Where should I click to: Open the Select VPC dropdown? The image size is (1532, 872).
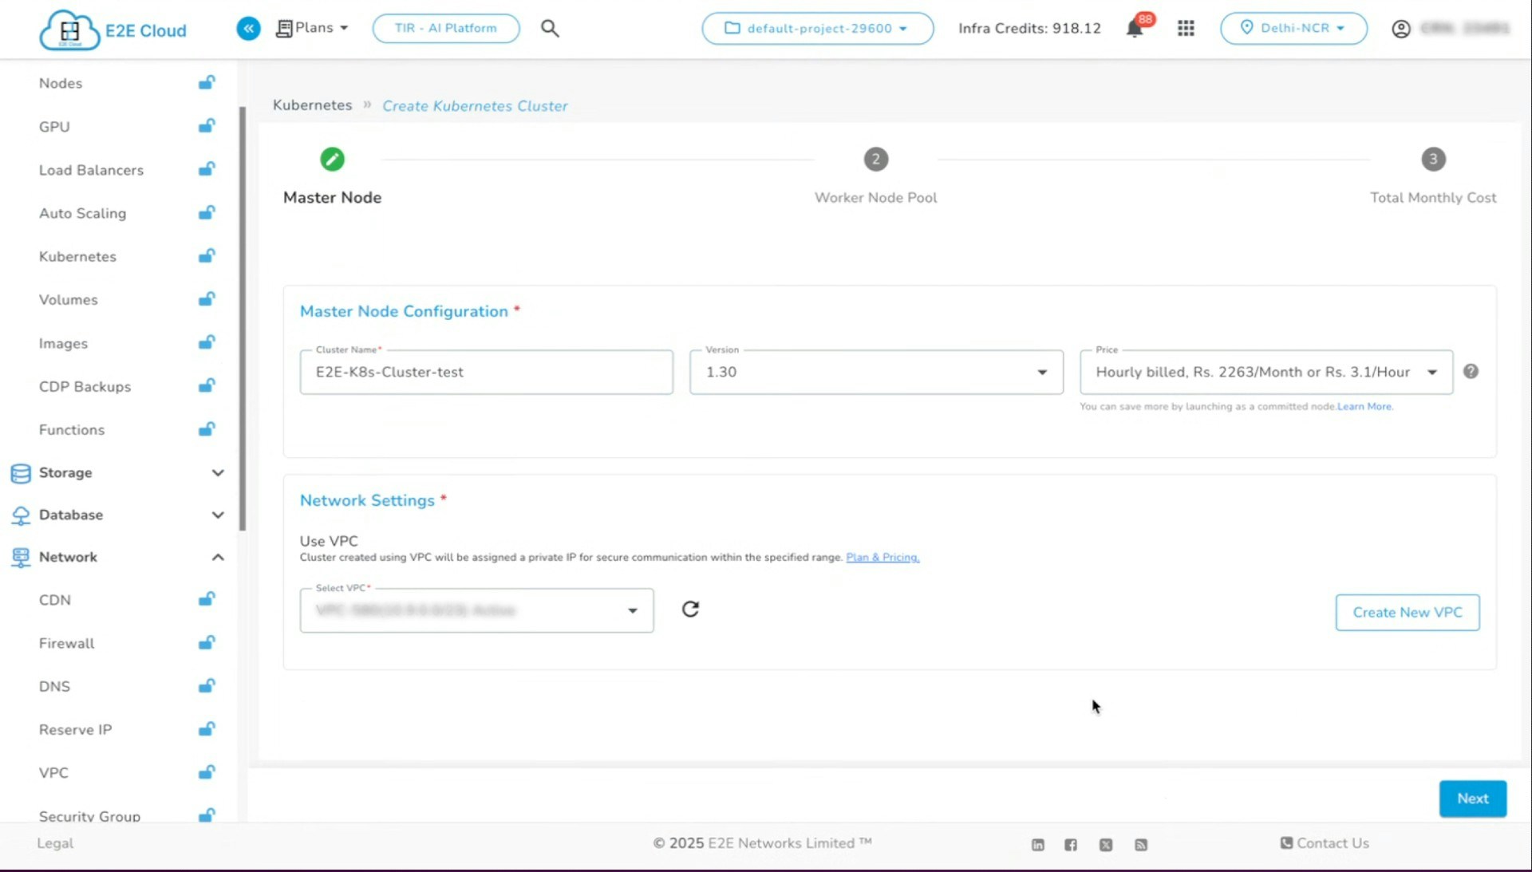[476, 610]
